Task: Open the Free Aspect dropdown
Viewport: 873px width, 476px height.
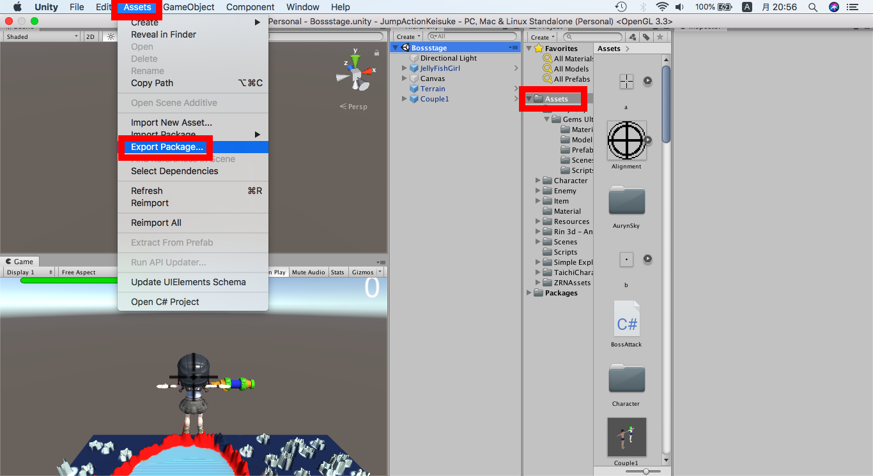Action: [88, 272]
